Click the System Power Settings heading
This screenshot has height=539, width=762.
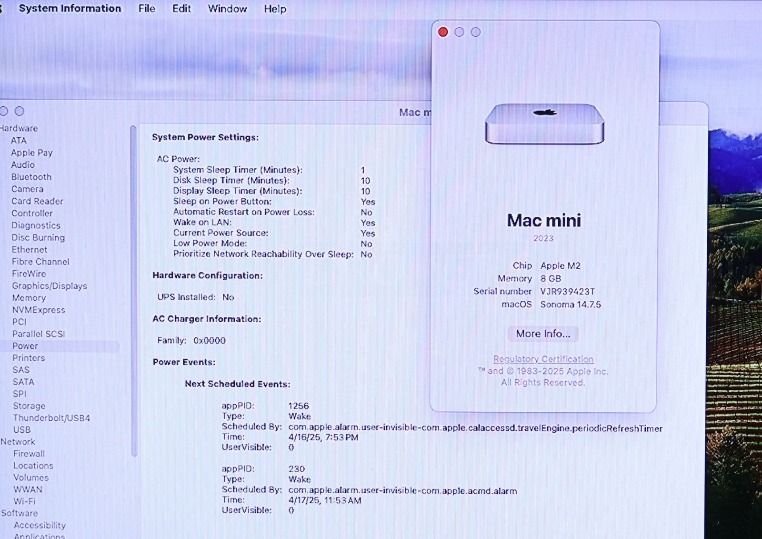click(205, 137)
